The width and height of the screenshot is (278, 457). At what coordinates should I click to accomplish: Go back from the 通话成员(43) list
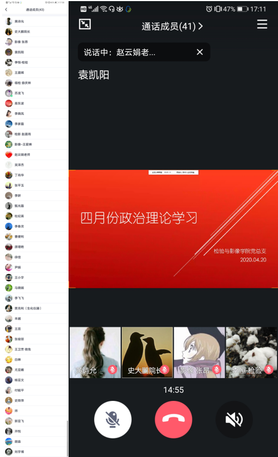7,10
